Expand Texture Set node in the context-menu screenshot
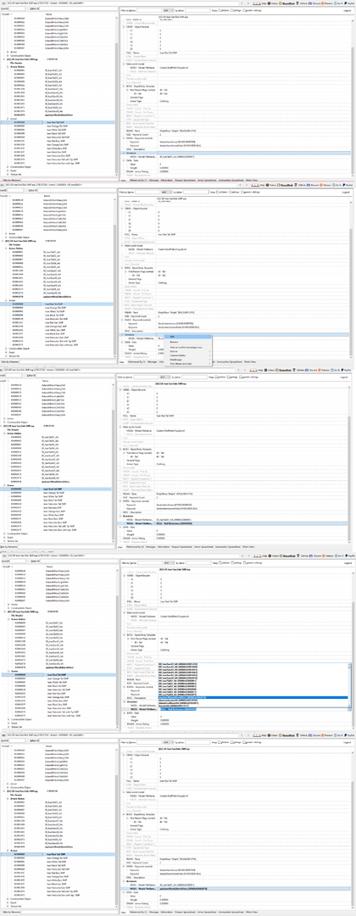This screenshot has width=356, height=916. click(6, 356)
